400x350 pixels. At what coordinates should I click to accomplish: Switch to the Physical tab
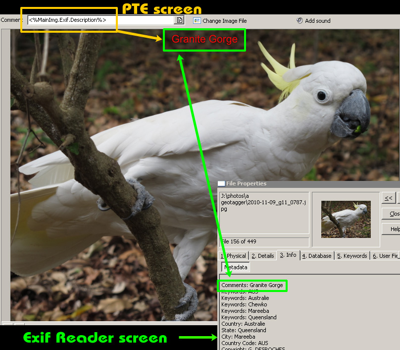pos(234,256)
